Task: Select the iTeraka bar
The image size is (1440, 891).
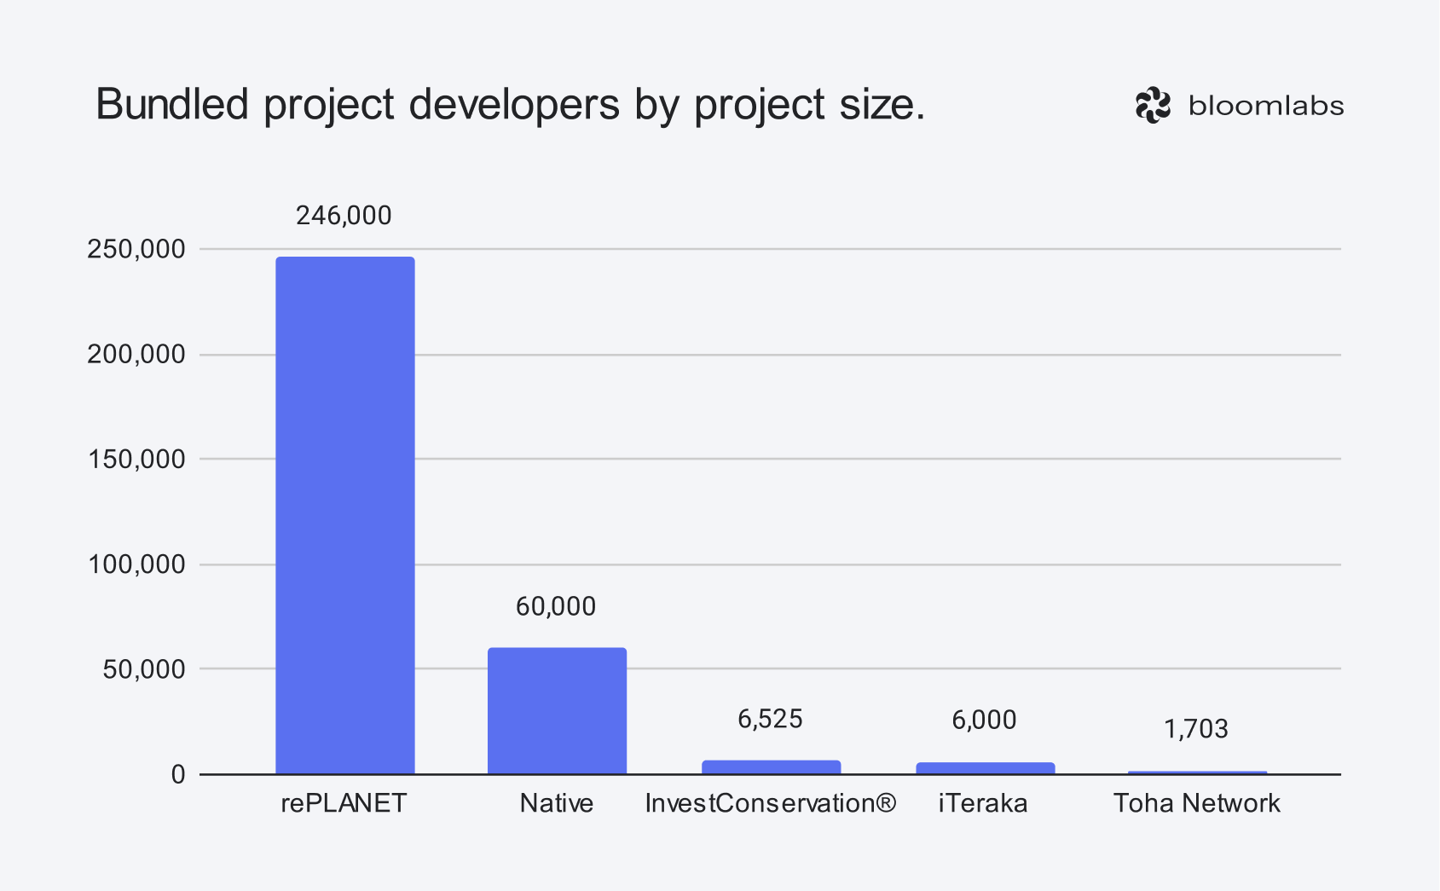Action: pyautogui.click(x=985, y=768)
